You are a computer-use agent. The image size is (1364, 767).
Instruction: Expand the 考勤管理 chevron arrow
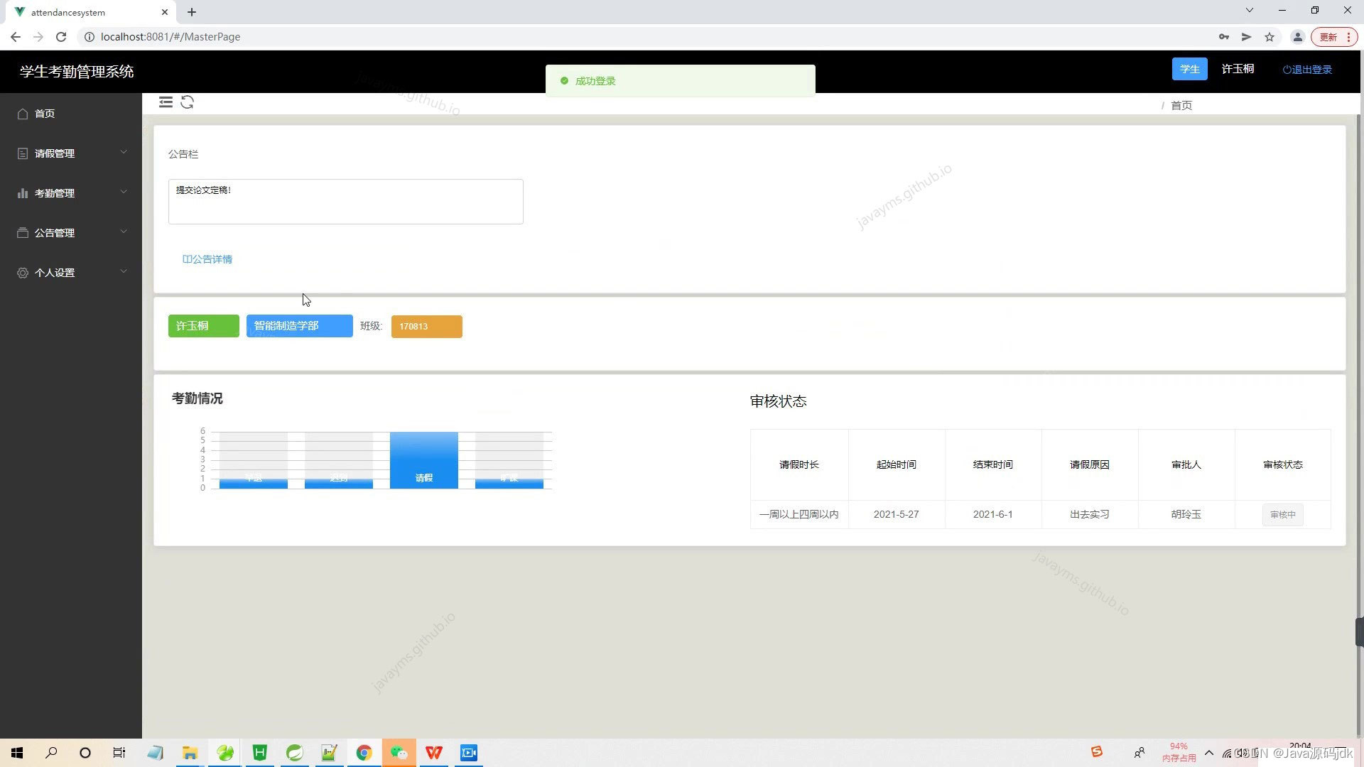tap(124, 192)
